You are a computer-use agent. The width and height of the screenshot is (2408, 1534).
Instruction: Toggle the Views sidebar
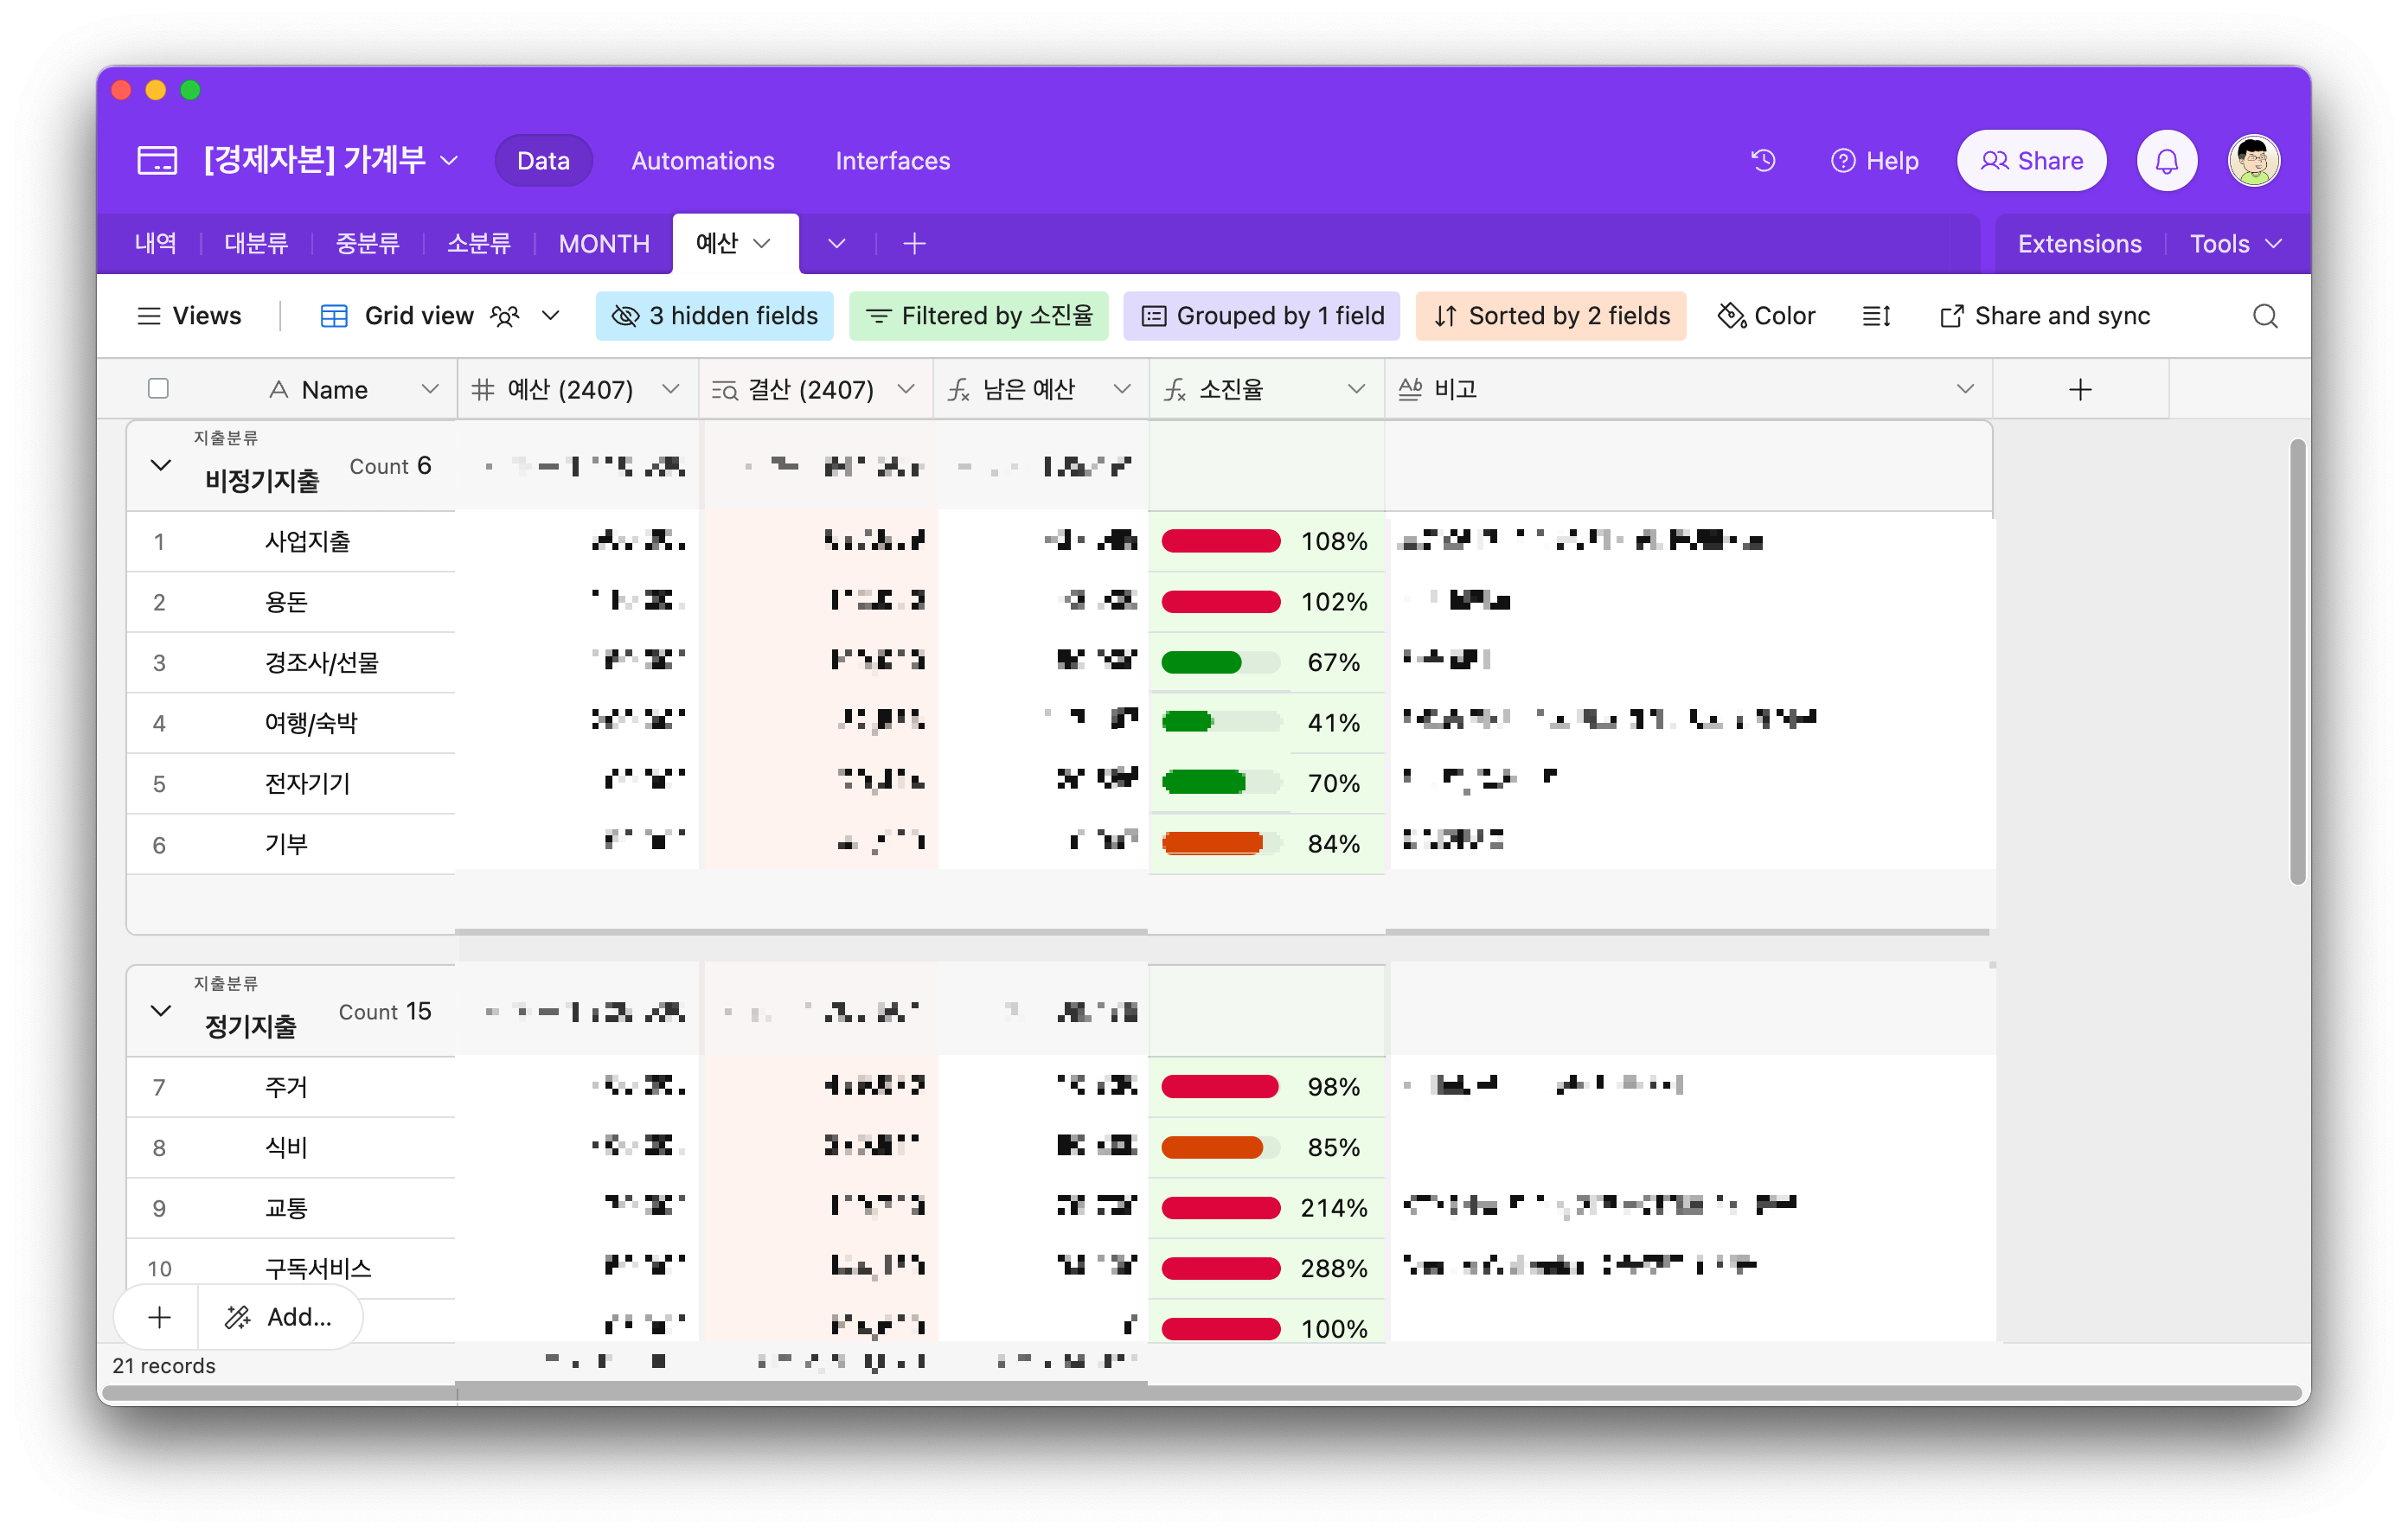coord(189,316)
